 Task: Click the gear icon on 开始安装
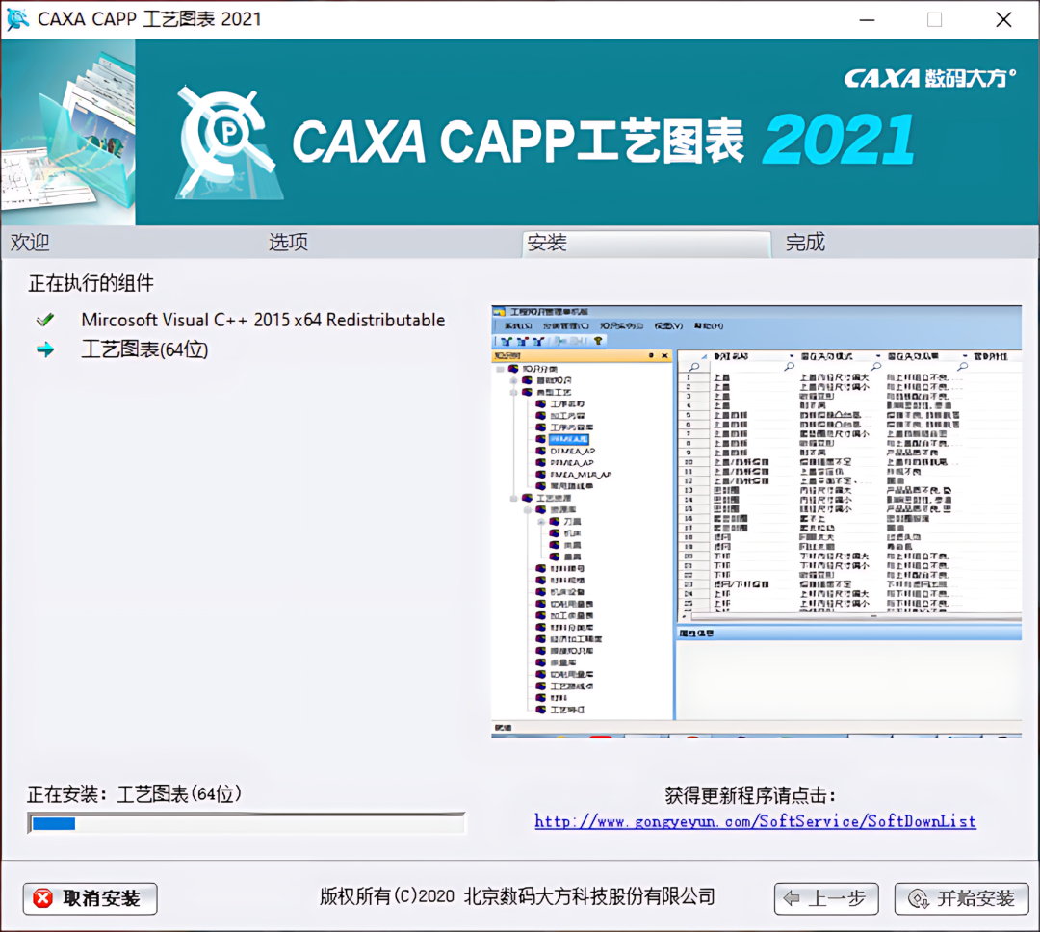[919, 899]
